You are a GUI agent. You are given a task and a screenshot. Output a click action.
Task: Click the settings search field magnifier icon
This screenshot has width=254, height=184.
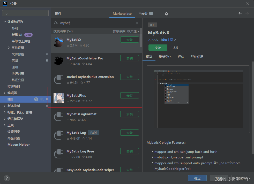click(5, 13)
